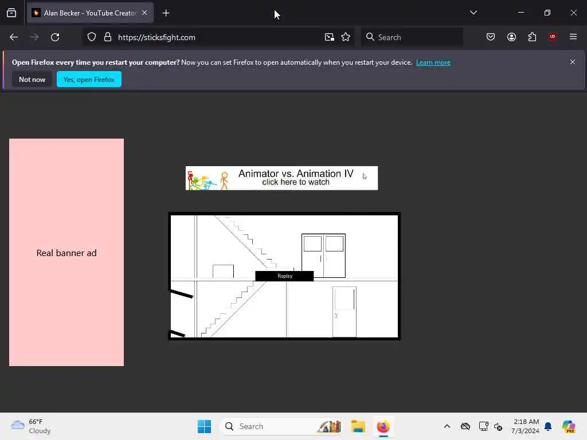Open a new tab with plus icon
Image resolution: width=587 pixels, height=440 pixels.
click(x=166, y=13)
